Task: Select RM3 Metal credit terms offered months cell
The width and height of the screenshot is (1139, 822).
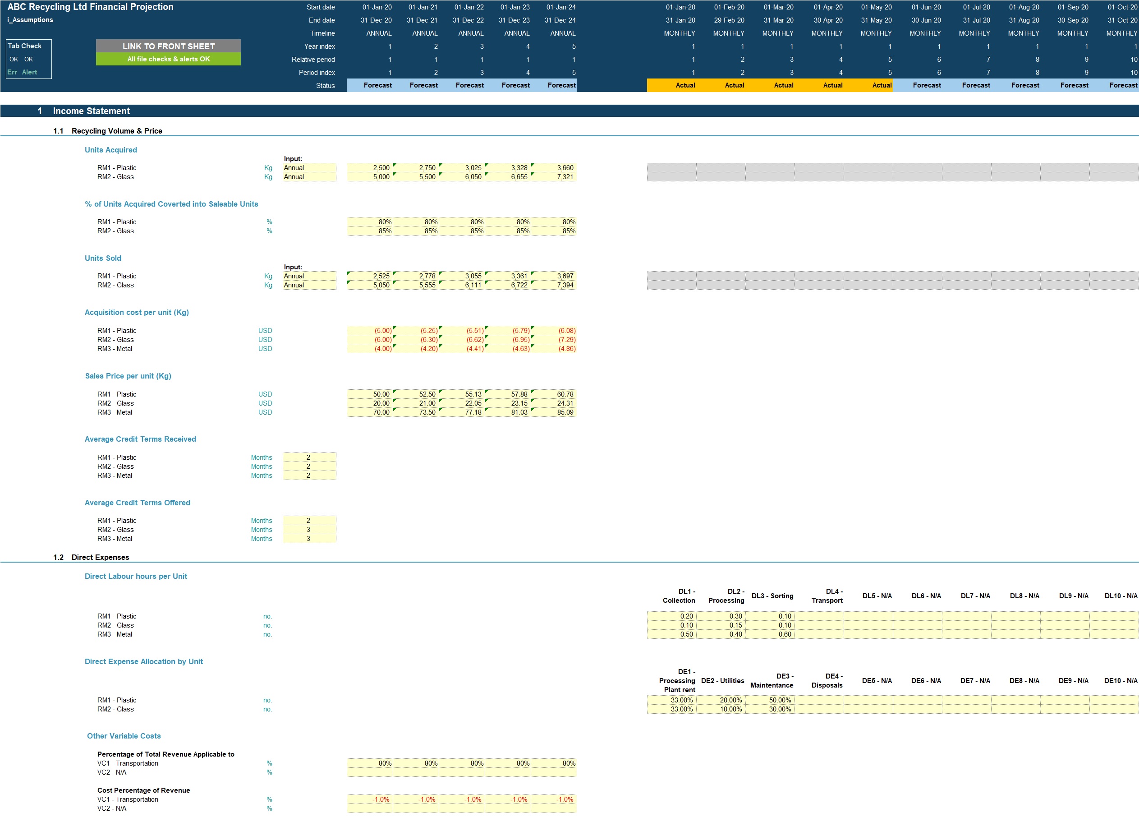Action: 309,539
